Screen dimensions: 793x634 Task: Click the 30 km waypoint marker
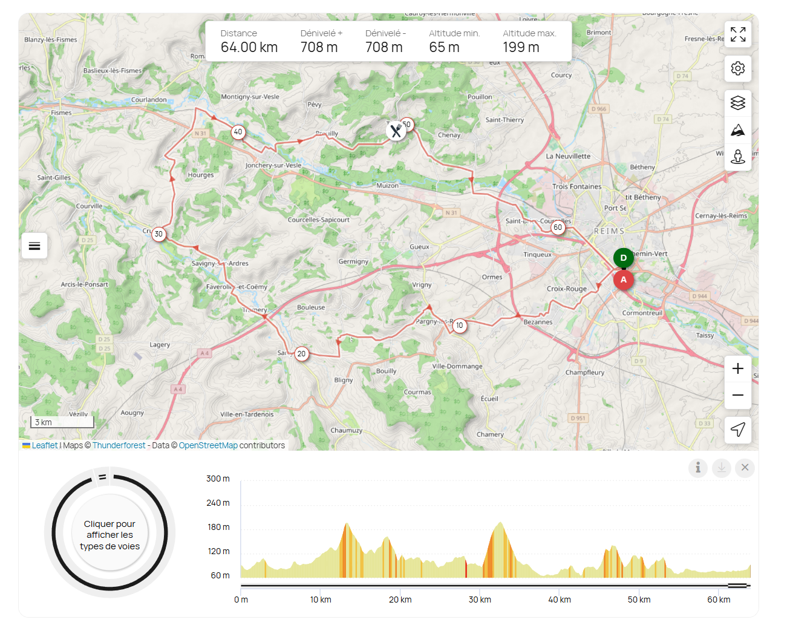[x=158, y=234]
